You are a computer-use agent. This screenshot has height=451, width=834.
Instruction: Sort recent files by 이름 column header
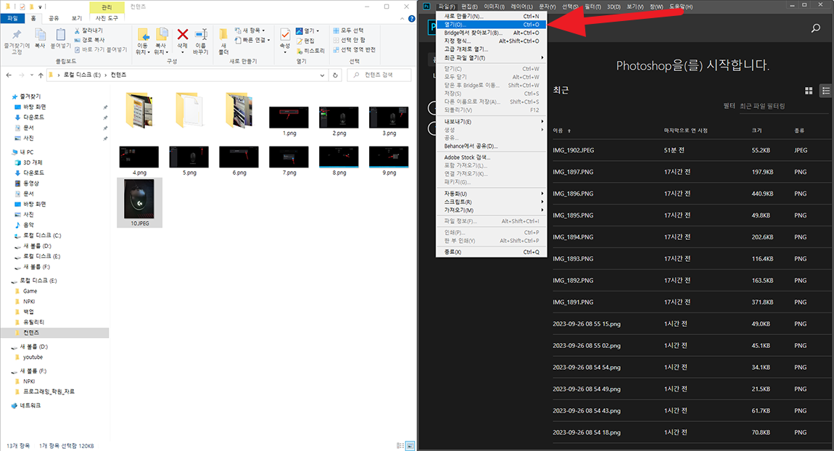pyautogui.click(x=558, y=131)
